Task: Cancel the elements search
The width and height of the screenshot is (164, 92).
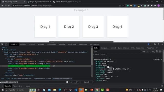Action: pos(86,82)
